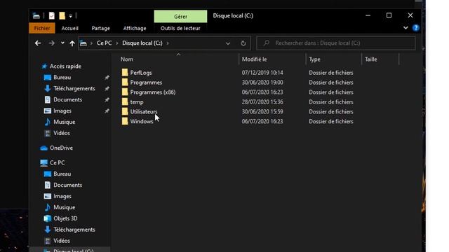Go forward with the right arrow
Image resolution: width=449 pixels, height=252 pixels.
(51, 43)
